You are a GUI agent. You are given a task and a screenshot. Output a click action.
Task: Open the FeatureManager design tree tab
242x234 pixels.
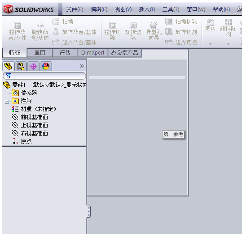pos(9,66)
